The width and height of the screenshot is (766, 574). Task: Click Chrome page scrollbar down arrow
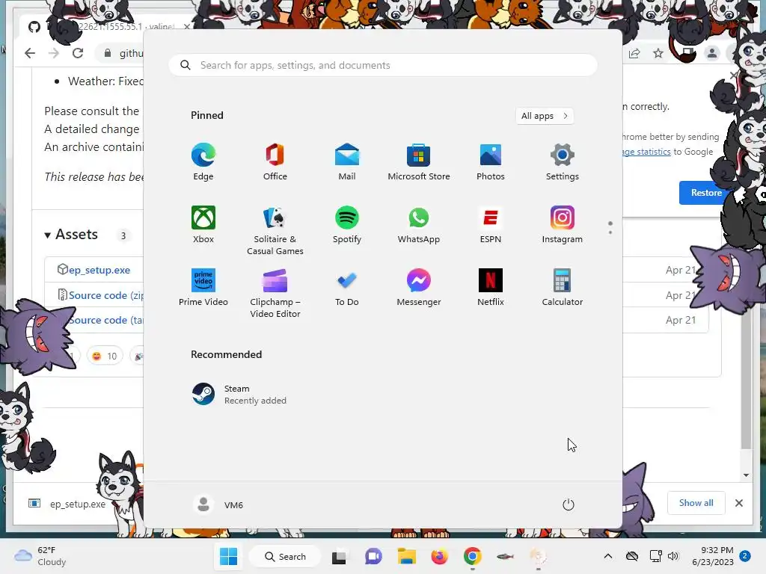tap(746, 475)
